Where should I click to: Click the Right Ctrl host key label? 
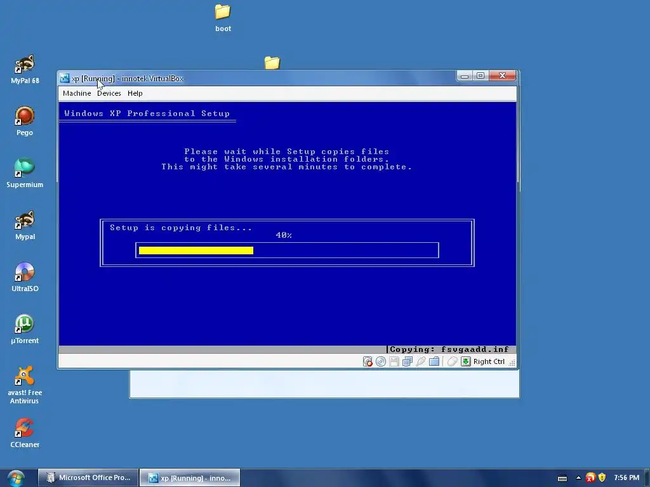coord(489,361)
